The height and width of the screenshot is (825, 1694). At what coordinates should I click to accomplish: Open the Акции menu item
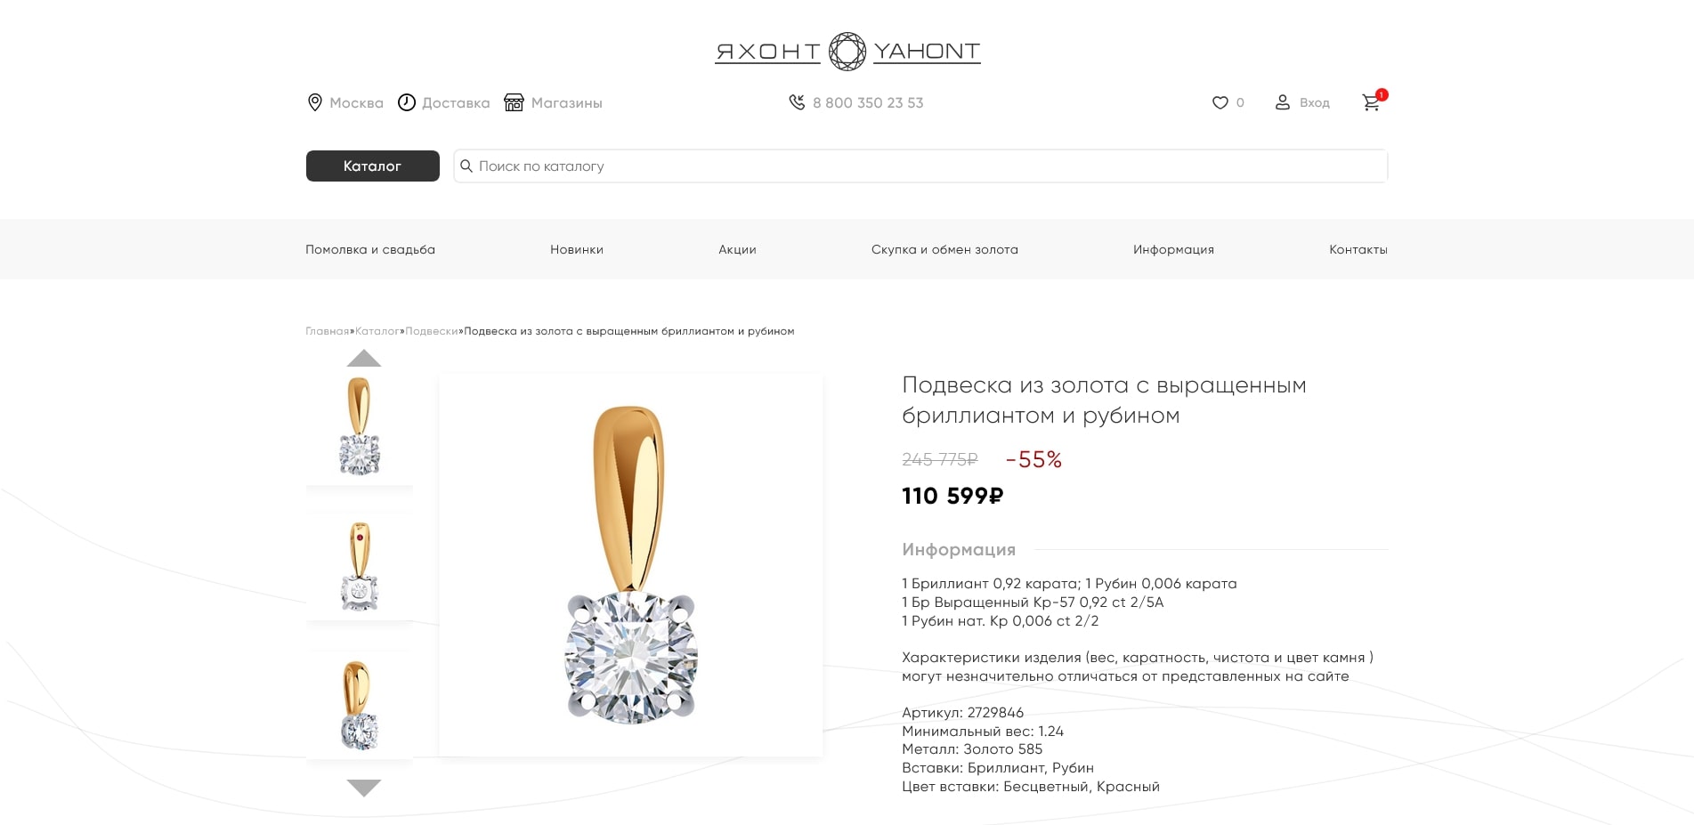point(735,249)
